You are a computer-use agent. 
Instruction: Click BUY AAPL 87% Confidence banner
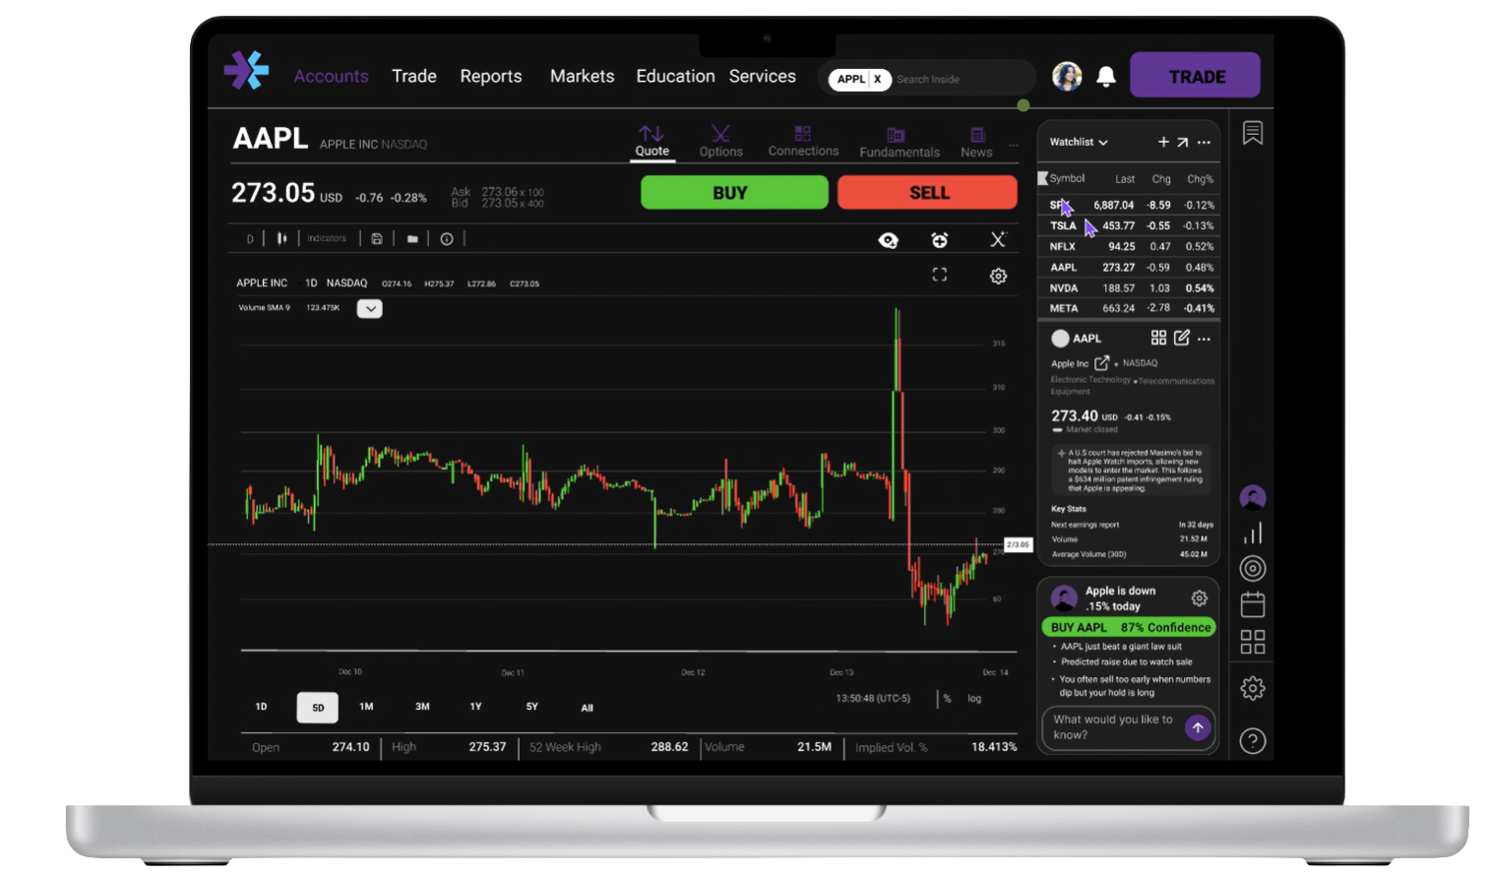1129,627
